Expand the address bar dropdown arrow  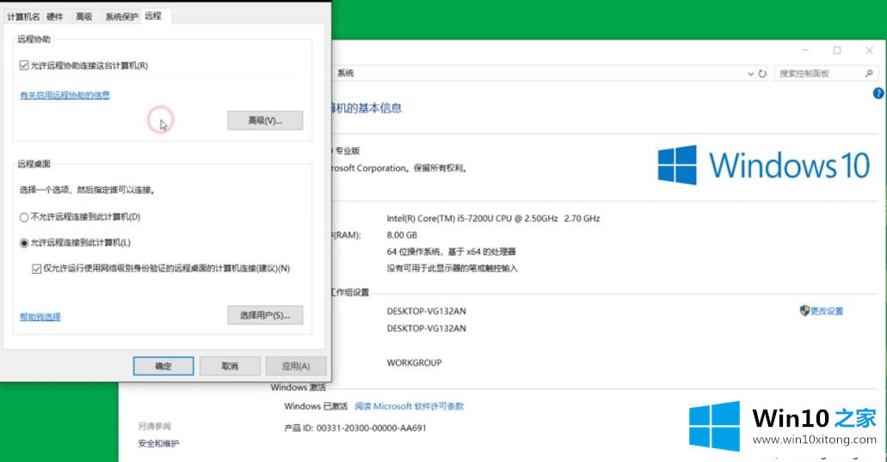coord(751,74)
